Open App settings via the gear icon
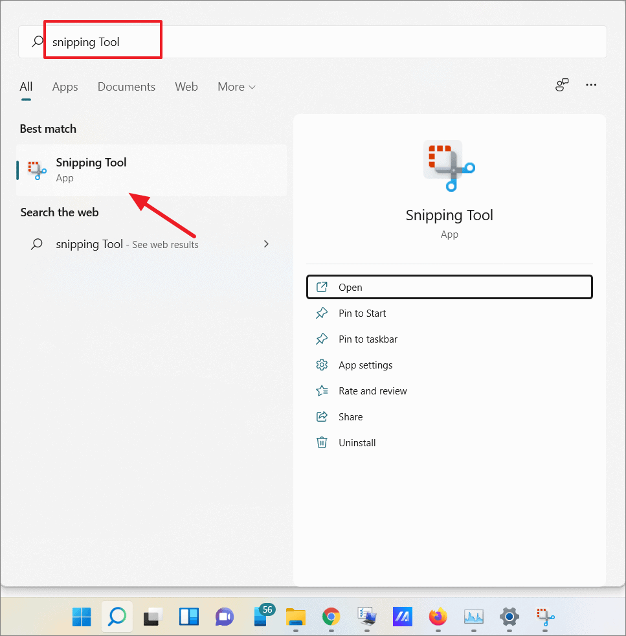This screenshot has height=636, width=626. [x=322, y=365]
